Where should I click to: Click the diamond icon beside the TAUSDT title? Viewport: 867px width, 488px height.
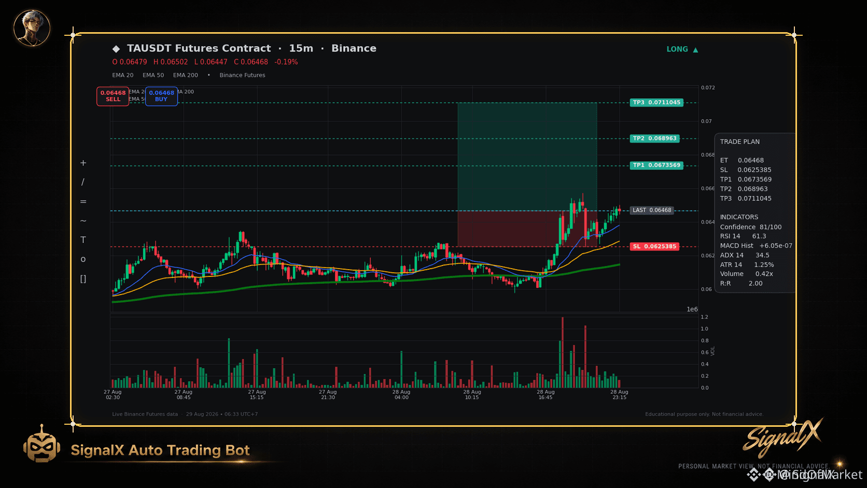pyautogui.click(x=116, y=49)
